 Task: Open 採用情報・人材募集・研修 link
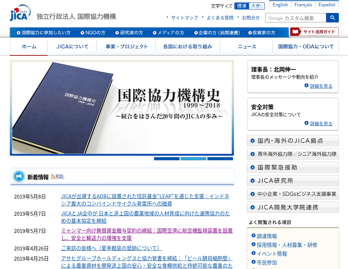click(x=287, y=245)
